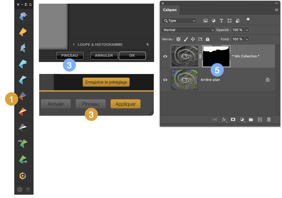Filter layers by type layers icon
The width and height of the screenshot is (282, 198).
222,21
